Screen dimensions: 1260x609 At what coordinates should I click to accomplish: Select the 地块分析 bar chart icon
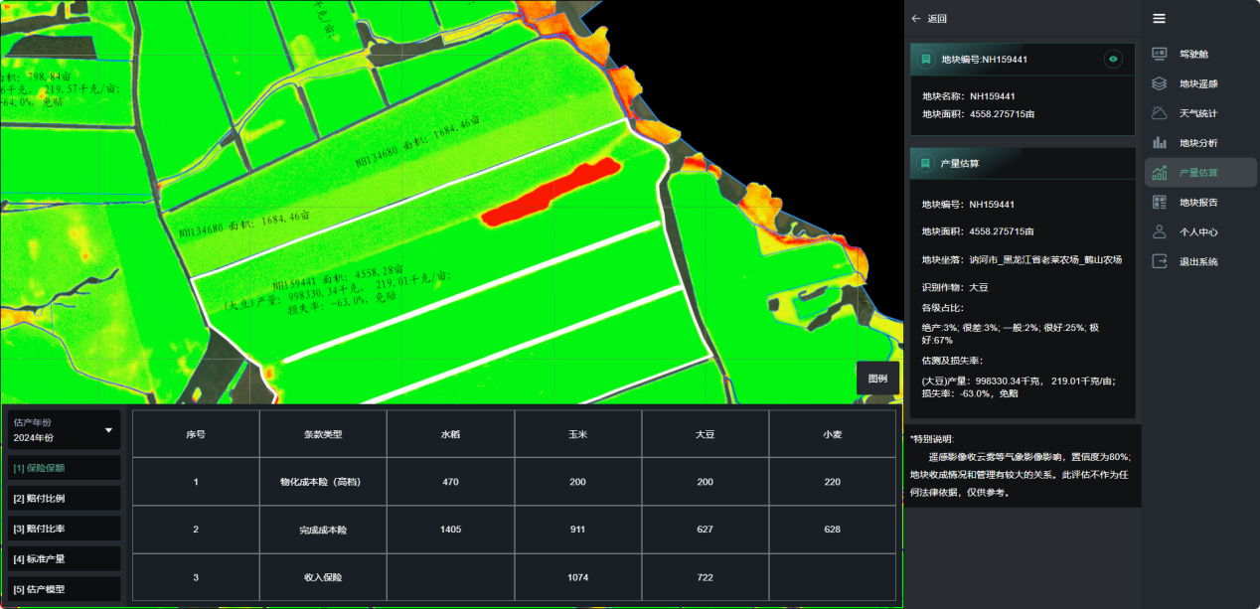click(1159, 143)
